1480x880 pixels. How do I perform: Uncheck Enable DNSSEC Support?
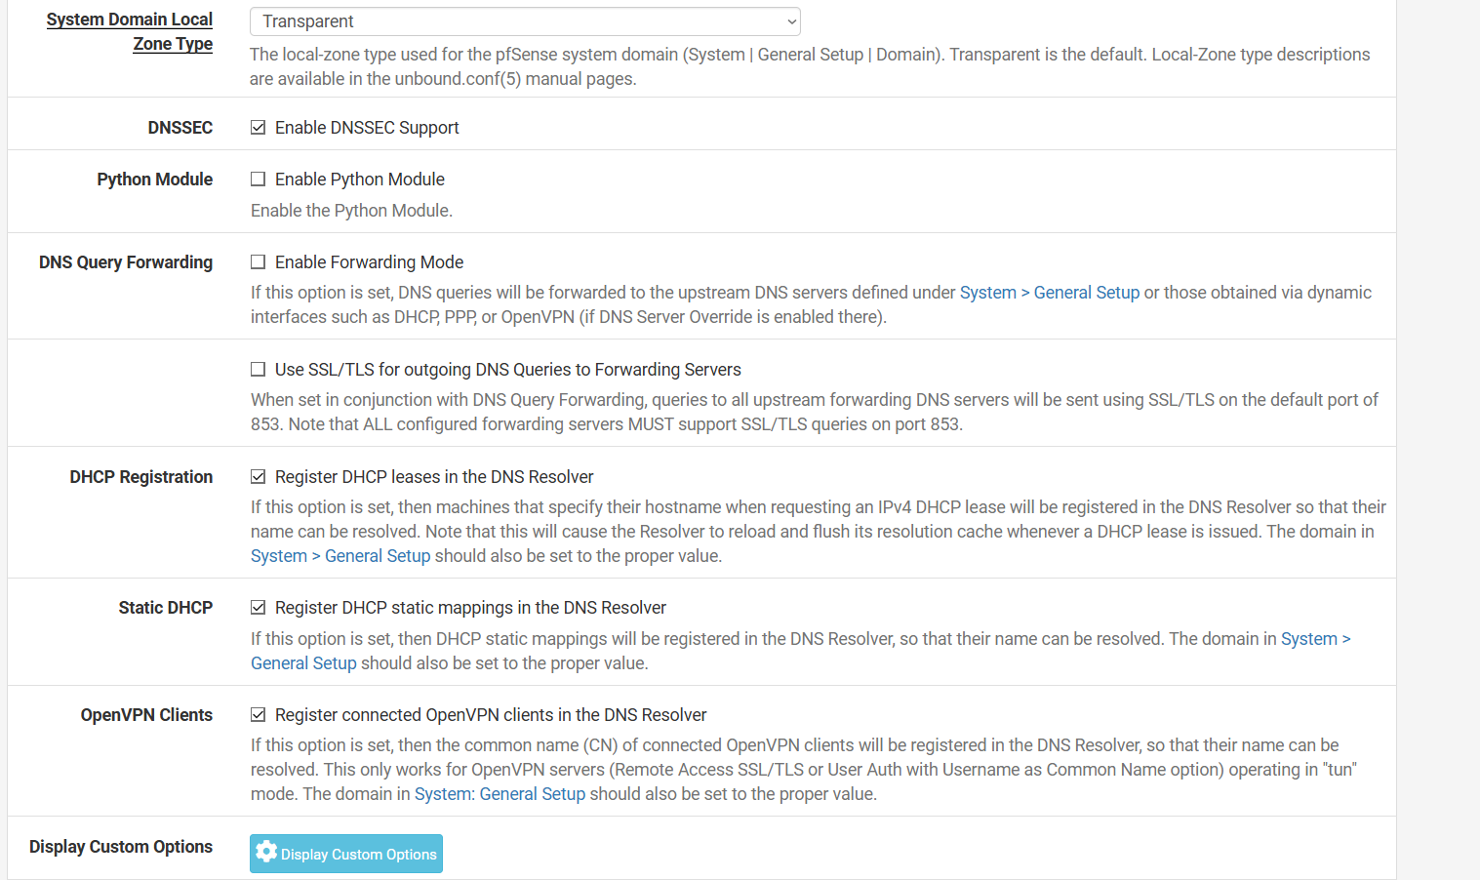(258, 128)
